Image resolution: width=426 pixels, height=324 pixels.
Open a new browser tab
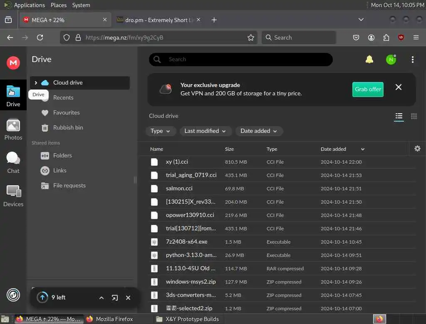coord(214,20)
